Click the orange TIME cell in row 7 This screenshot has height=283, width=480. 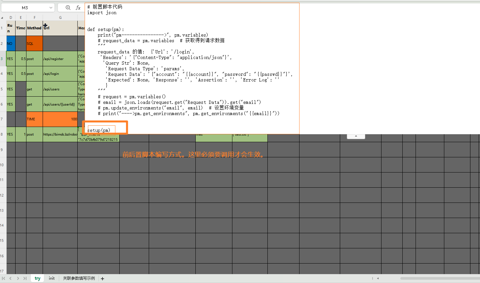click(34, 119)
